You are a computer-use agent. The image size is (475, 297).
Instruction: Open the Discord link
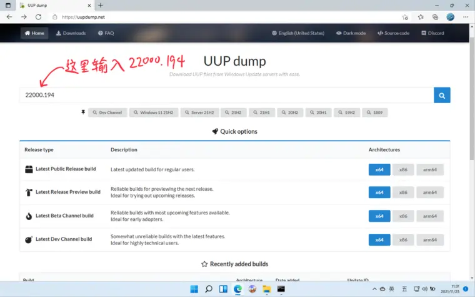pyautogui.click(x=432, y=33)
